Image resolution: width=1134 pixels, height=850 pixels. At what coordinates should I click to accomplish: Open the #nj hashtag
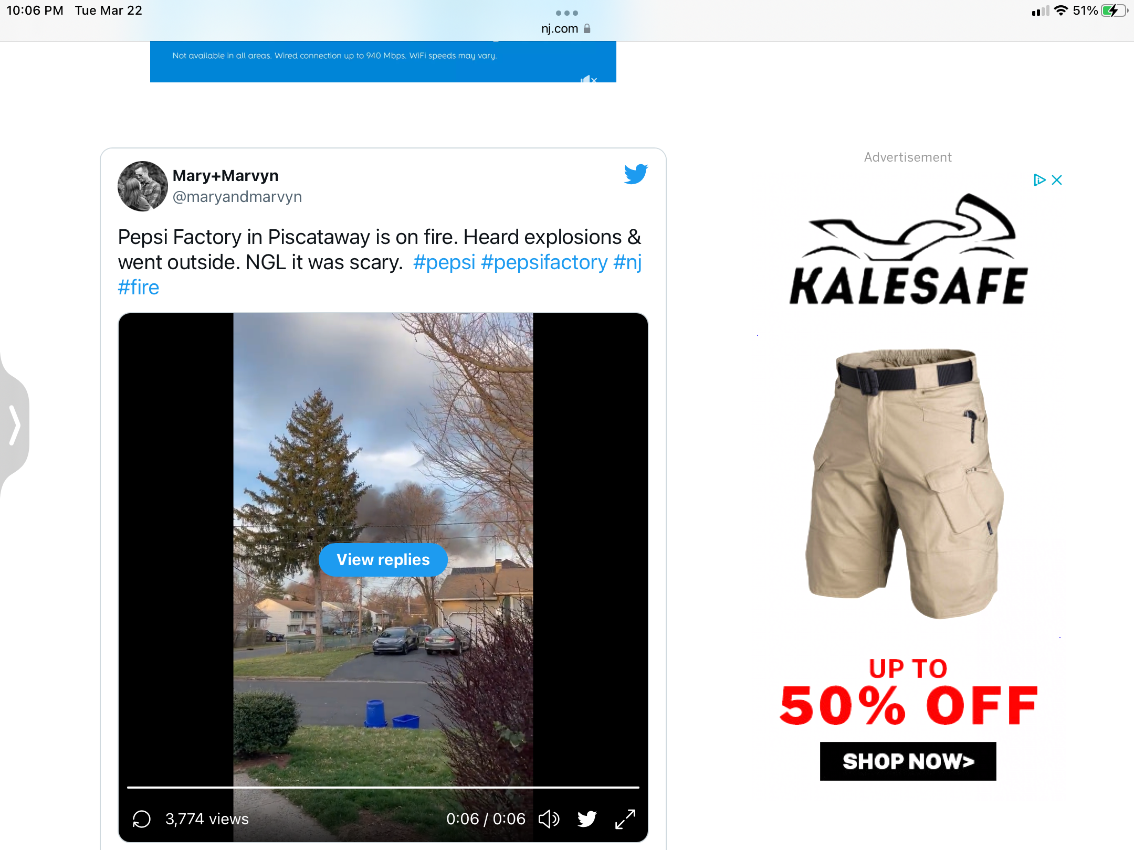pos(628,262)
